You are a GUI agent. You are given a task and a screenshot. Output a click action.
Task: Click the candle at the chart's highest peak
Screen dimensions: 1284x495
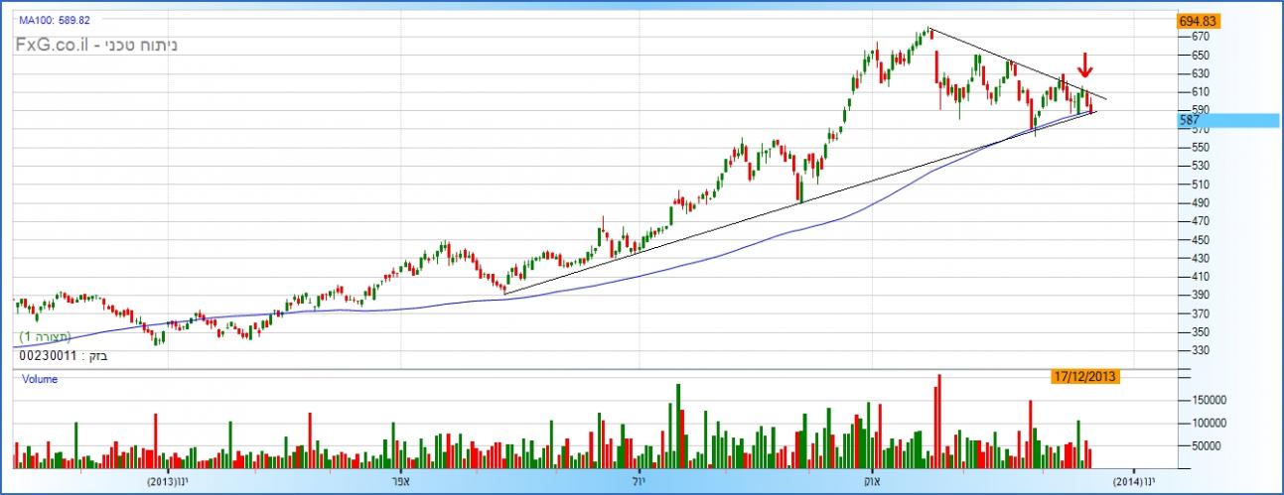coord(929,32)
